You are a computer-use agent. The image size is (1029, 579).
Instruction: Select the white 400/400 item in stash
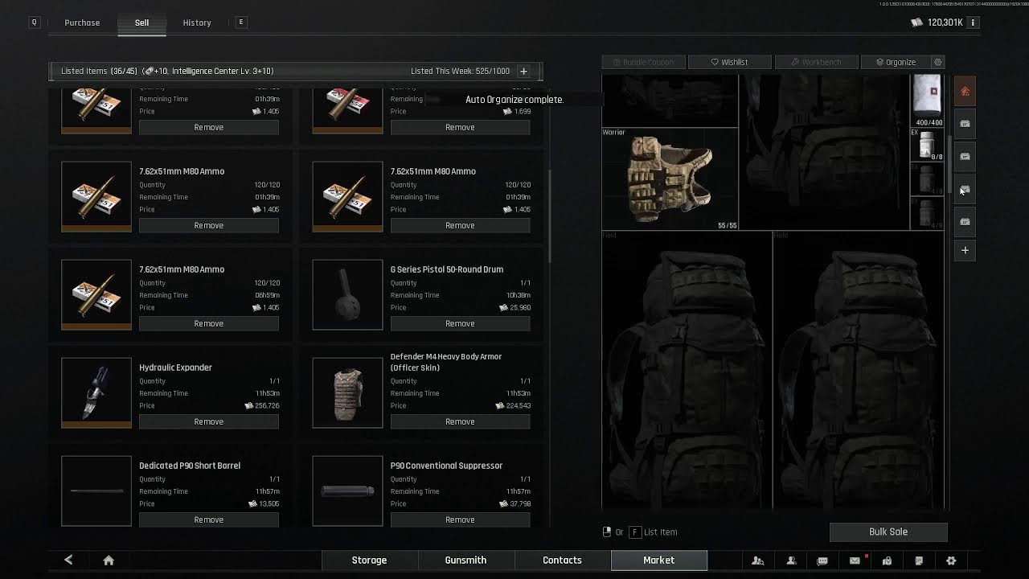point(927,101)
